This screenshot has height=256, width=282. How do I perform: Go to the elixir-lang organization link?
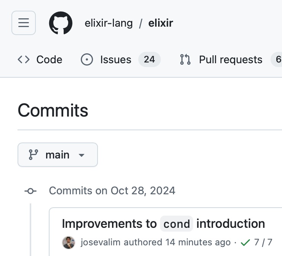pos(109,23)
